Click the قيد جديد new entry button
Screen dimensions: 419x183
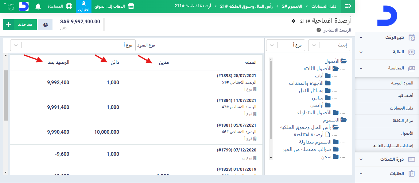pyautogui.click(x=20, y=25)
